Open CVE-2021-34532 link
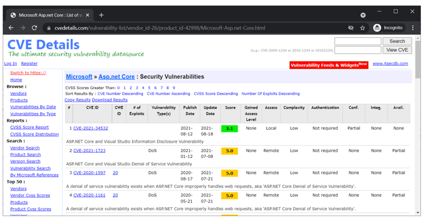Viewport: 427px width, 221px height. pyautogui.click(x=91, y=128)
